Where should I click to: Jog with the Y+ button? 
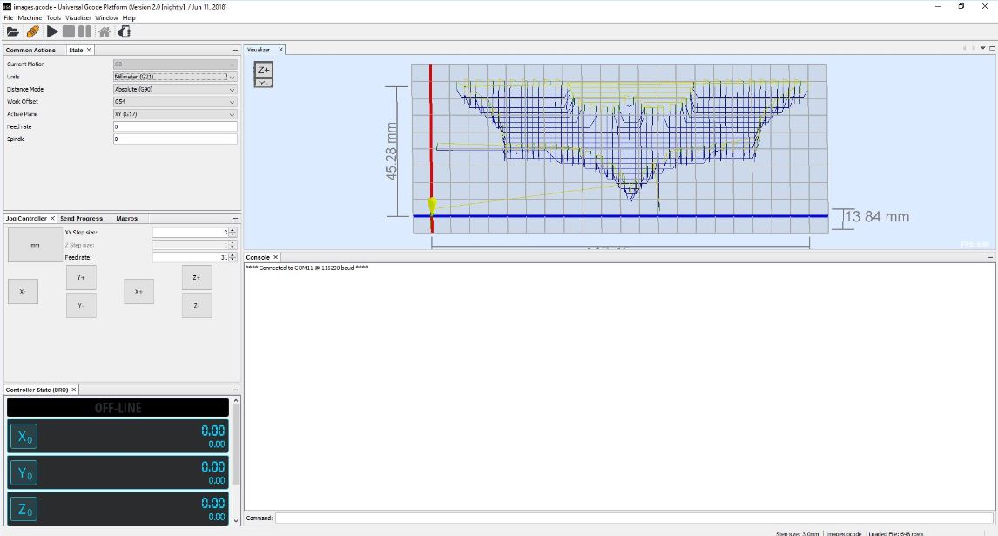click(x=81, y=278)
